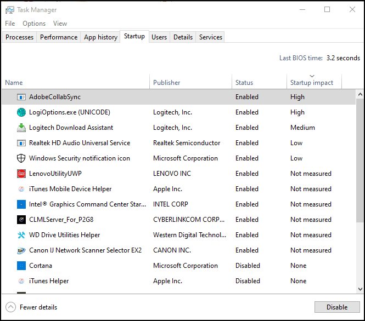Click the Task Manager title bar icon
The height and width of the screenshot is (321, 365).
pyautogui.click(x=10, y=10)
